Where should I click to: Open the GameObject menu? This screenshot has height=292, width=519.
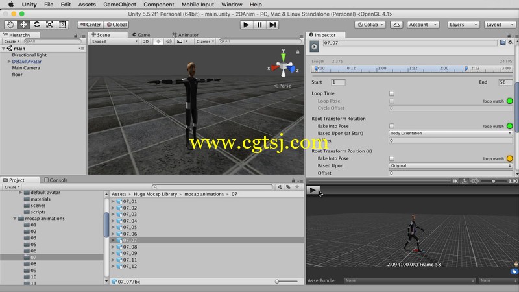[119, 5]
